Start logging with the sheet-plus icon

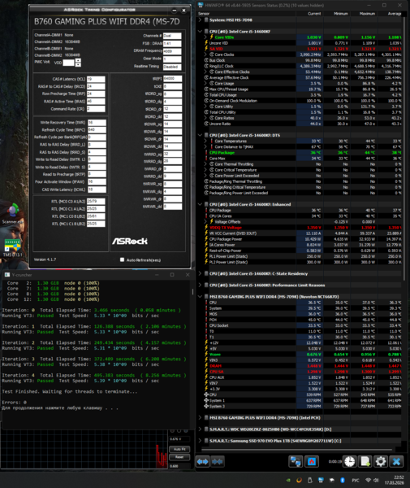[365, 461]
